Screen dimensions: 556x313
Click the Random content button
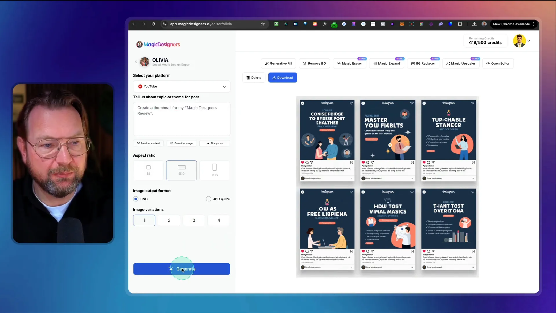[x=148, y=143]
